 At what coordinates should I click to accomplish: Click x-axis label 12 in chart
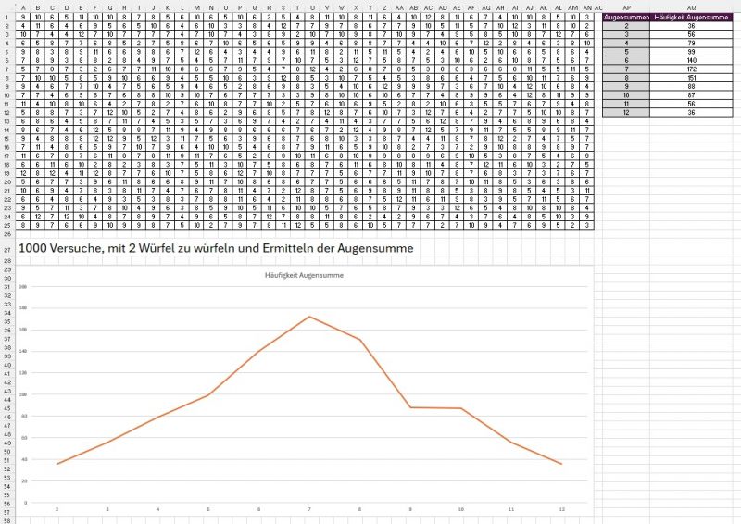pos(560,509)
